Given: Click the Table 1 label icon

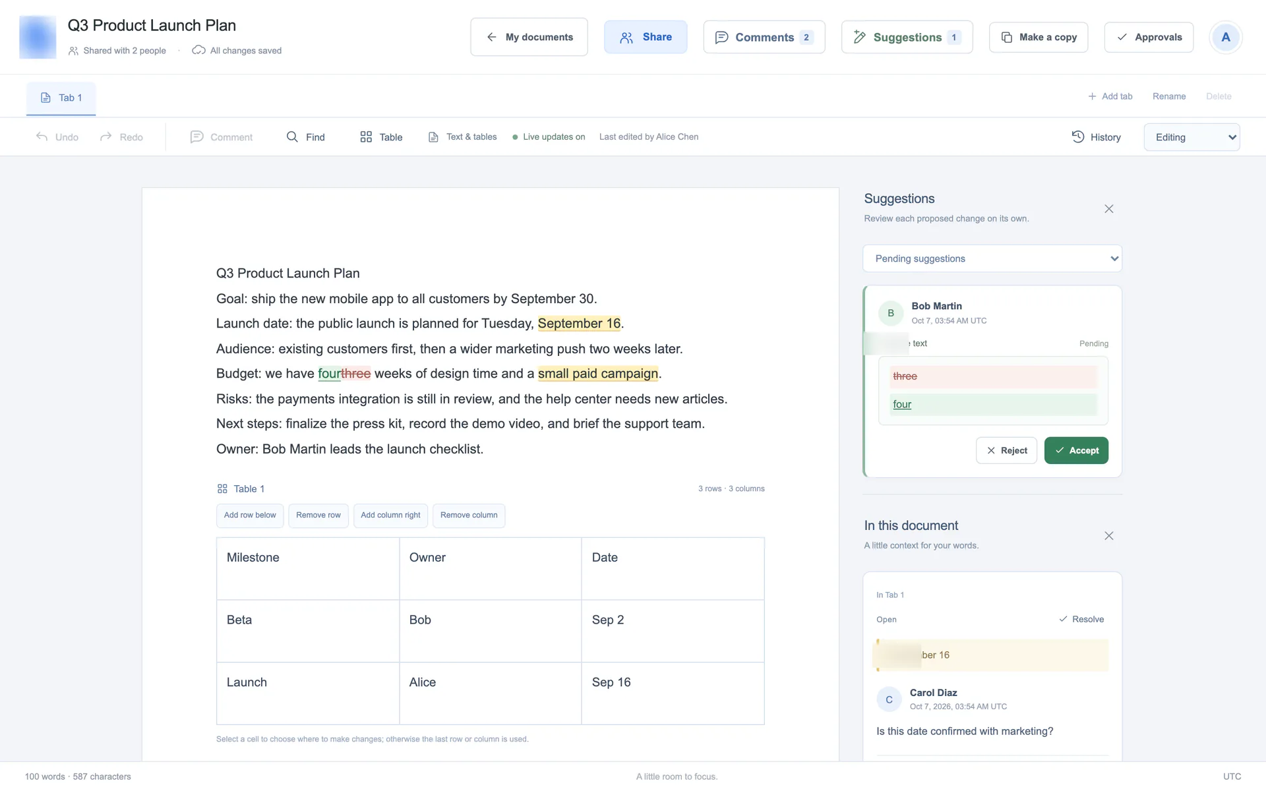Looking at the screenshot, I should [x=222, y=488].
